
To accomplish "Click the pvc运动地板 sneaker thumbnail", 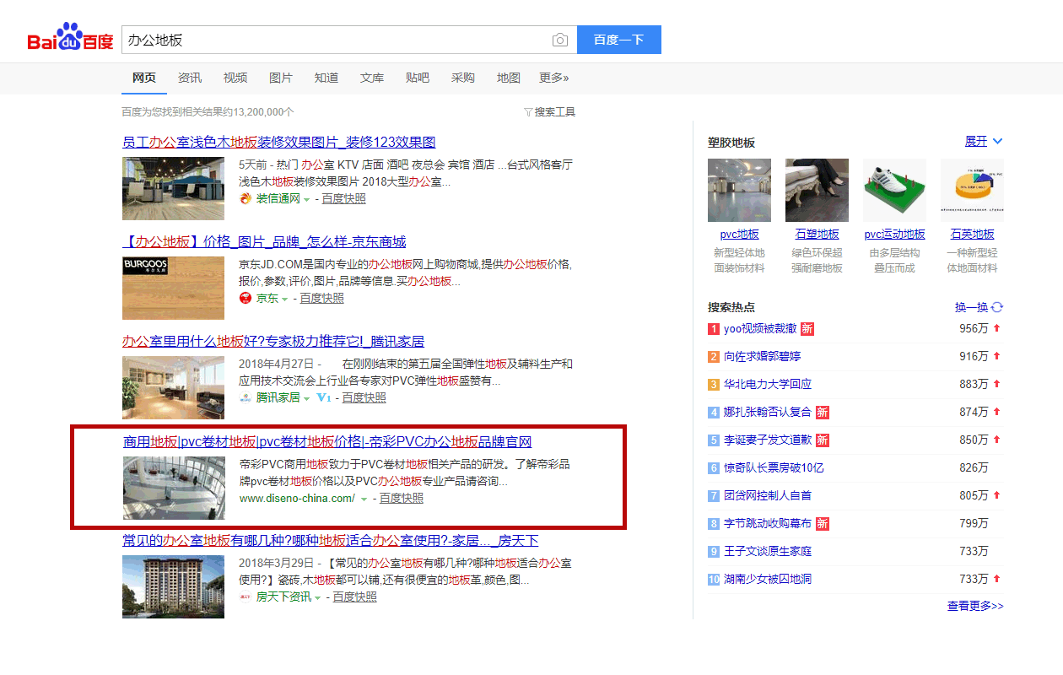I will coord(894,191).
